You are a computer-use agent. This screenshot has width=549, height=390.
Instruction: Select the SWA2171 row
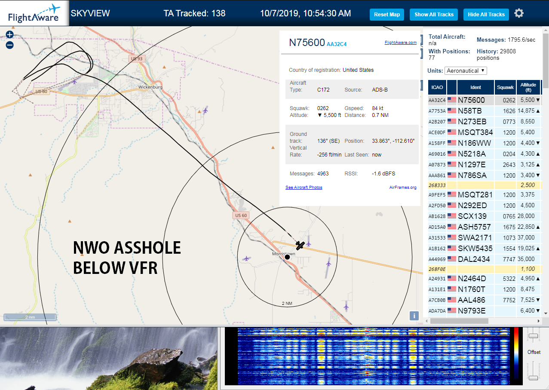484,238
